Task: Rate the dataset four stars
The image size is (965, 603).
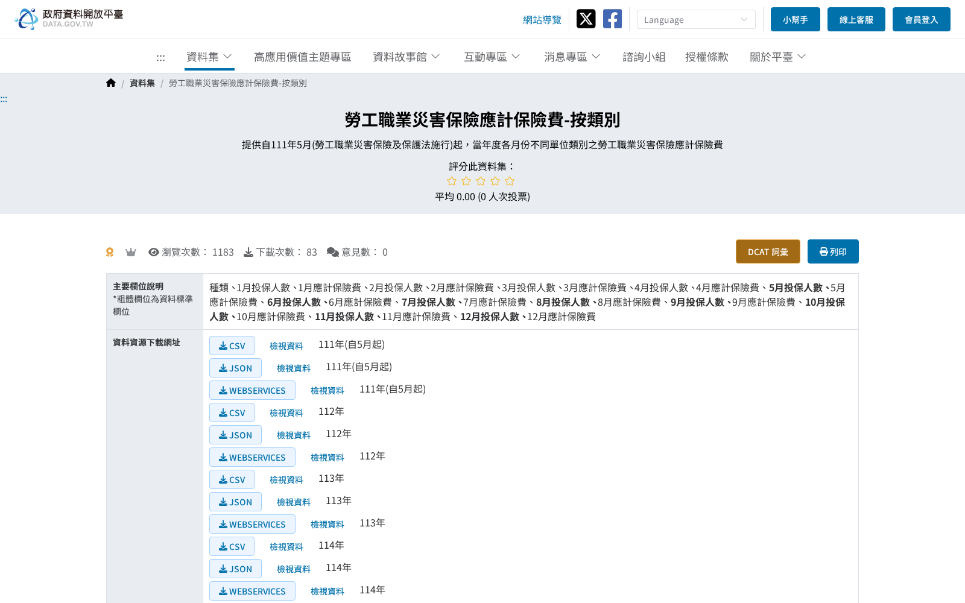Action: tap(495, 181)
